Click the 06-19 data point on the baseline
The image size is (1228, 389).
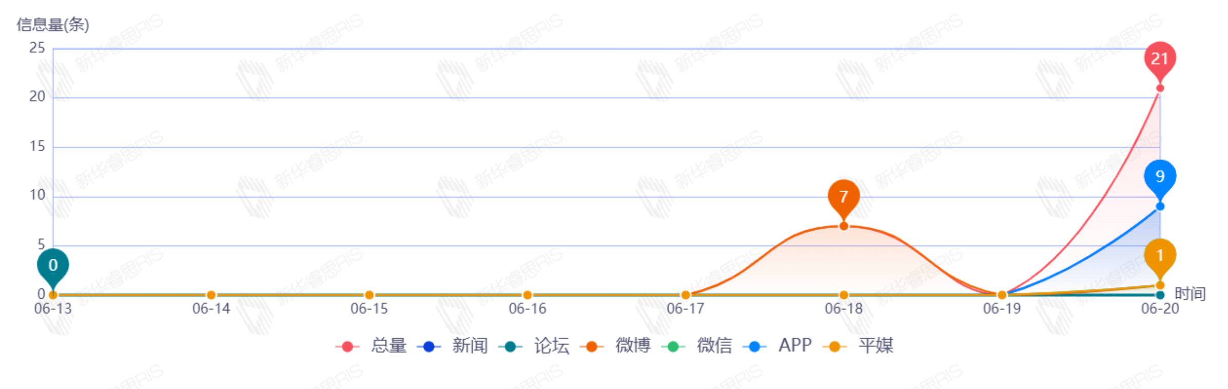1001,295
